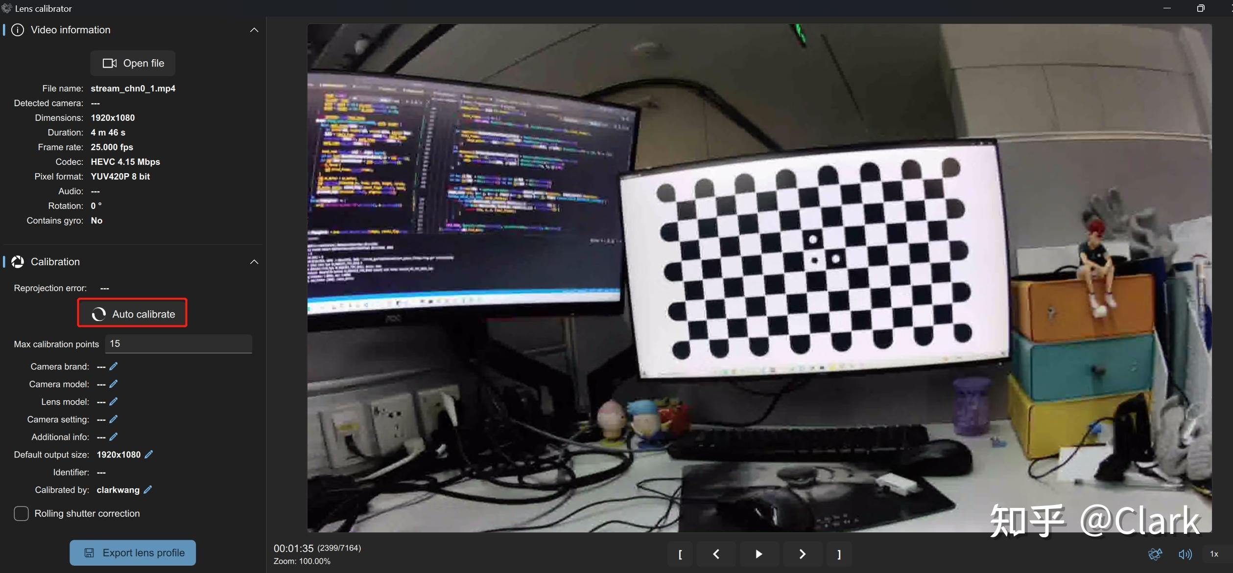1233x573 pixels.
Task: Collapse the Calibration section
Action: point(254,262)
